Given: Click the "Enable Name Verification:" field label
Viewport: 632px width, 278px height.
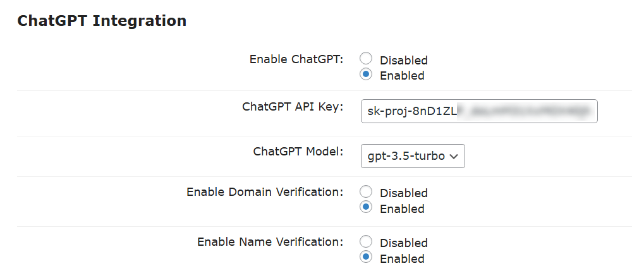Looking at the screenshot, I should click(270, 241).
